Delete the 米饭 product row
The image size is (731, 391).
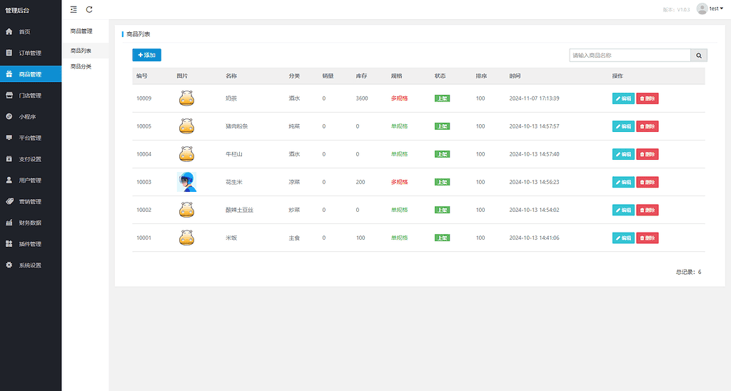(x=647, y=238)
